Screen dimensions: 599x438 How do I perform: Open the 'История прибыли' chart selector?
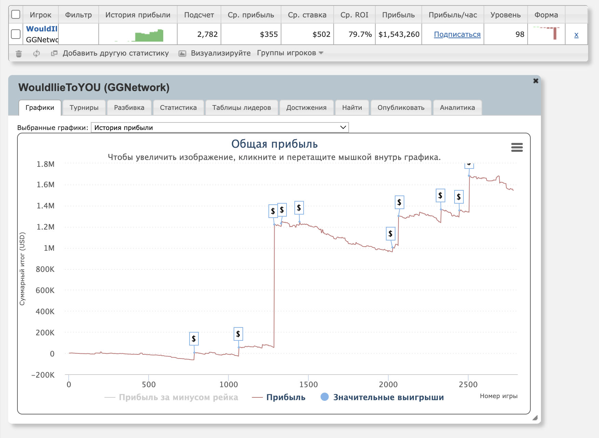pyautogui.click(x=220, y=128)
